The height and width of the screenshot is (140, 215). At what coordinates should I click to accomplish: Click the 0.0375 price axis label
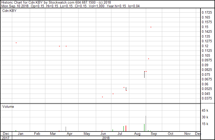tap(207, 98)
